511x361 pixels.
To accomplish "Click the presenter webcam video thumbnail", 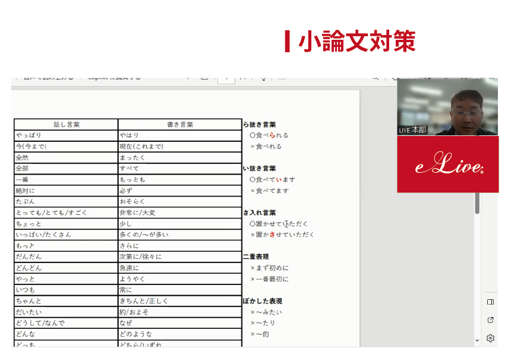I will 447,107.
